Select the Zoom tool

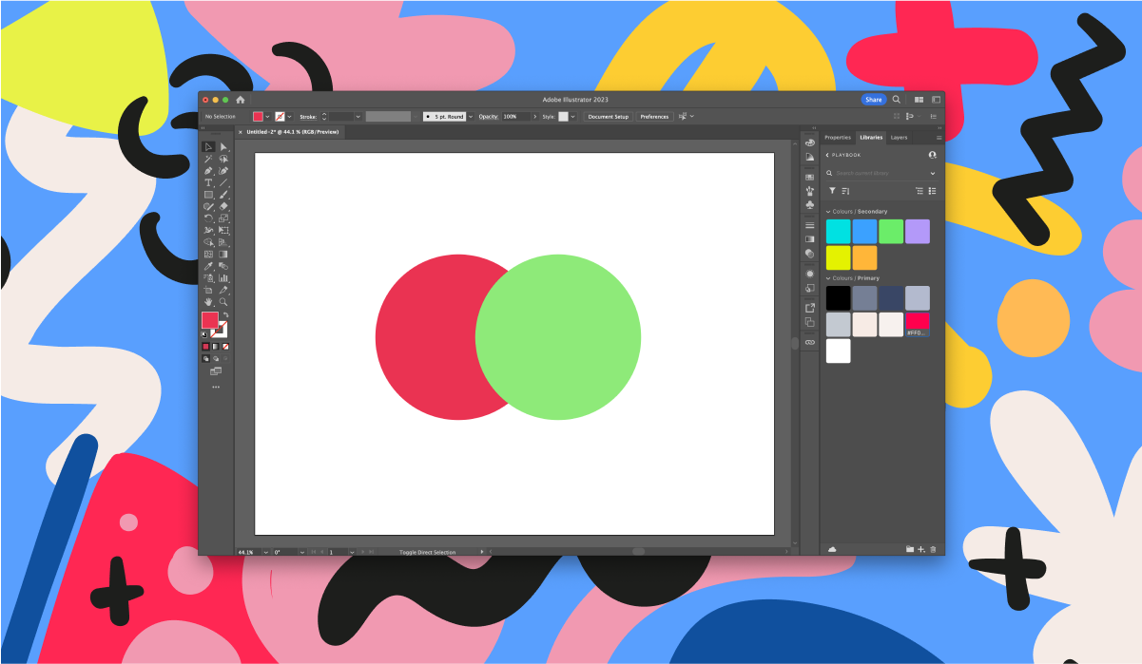point(223,301)
